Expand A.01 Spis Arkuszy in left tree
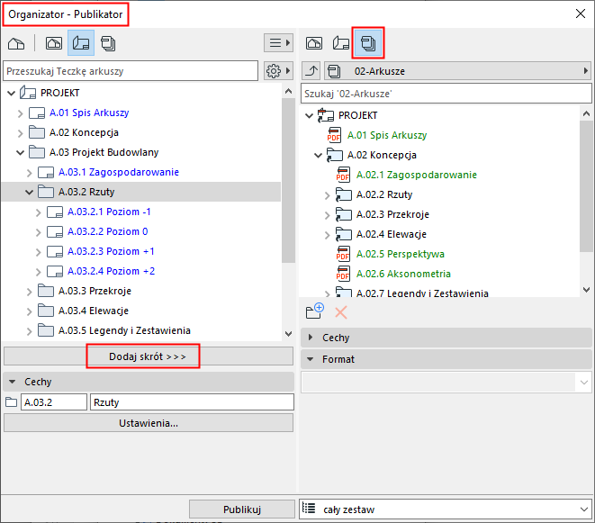The height and width of the screenshot is (523, 595). (21, 113)
